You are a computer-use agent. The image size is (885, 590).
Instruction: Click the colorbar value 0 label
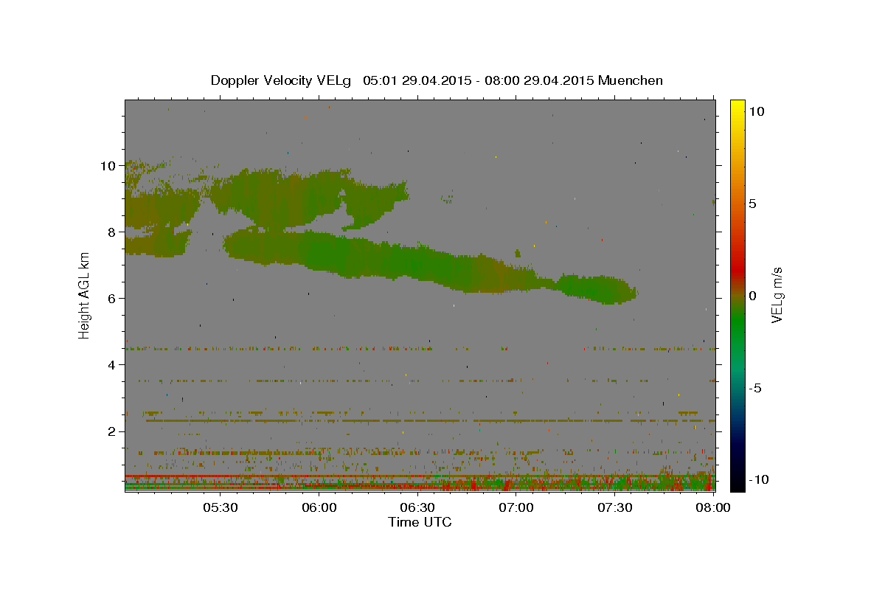coord(752,296)
